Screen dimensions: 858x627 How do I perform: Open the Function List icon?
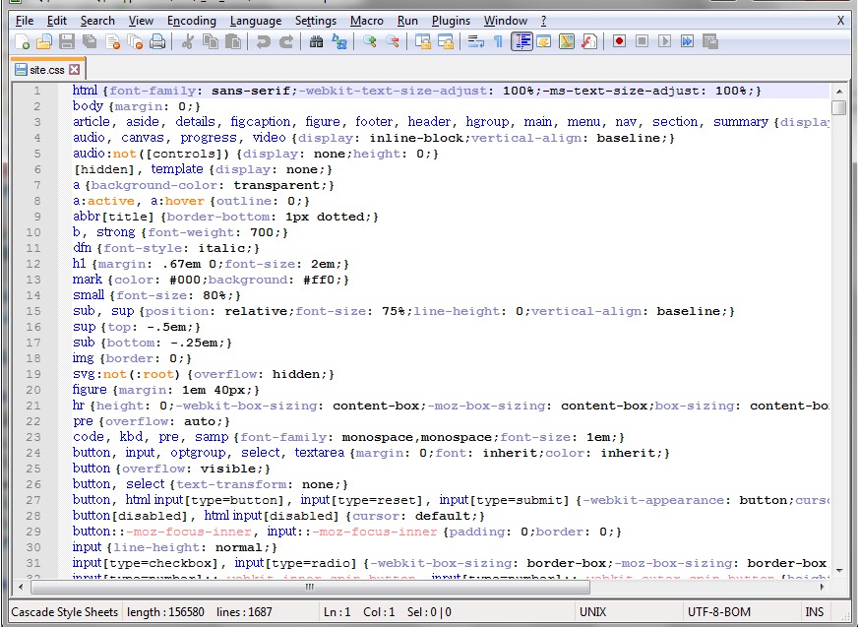coord(589,41)
